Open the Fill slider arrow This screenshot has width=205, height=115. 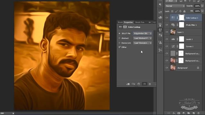click(x=202, y=11)
